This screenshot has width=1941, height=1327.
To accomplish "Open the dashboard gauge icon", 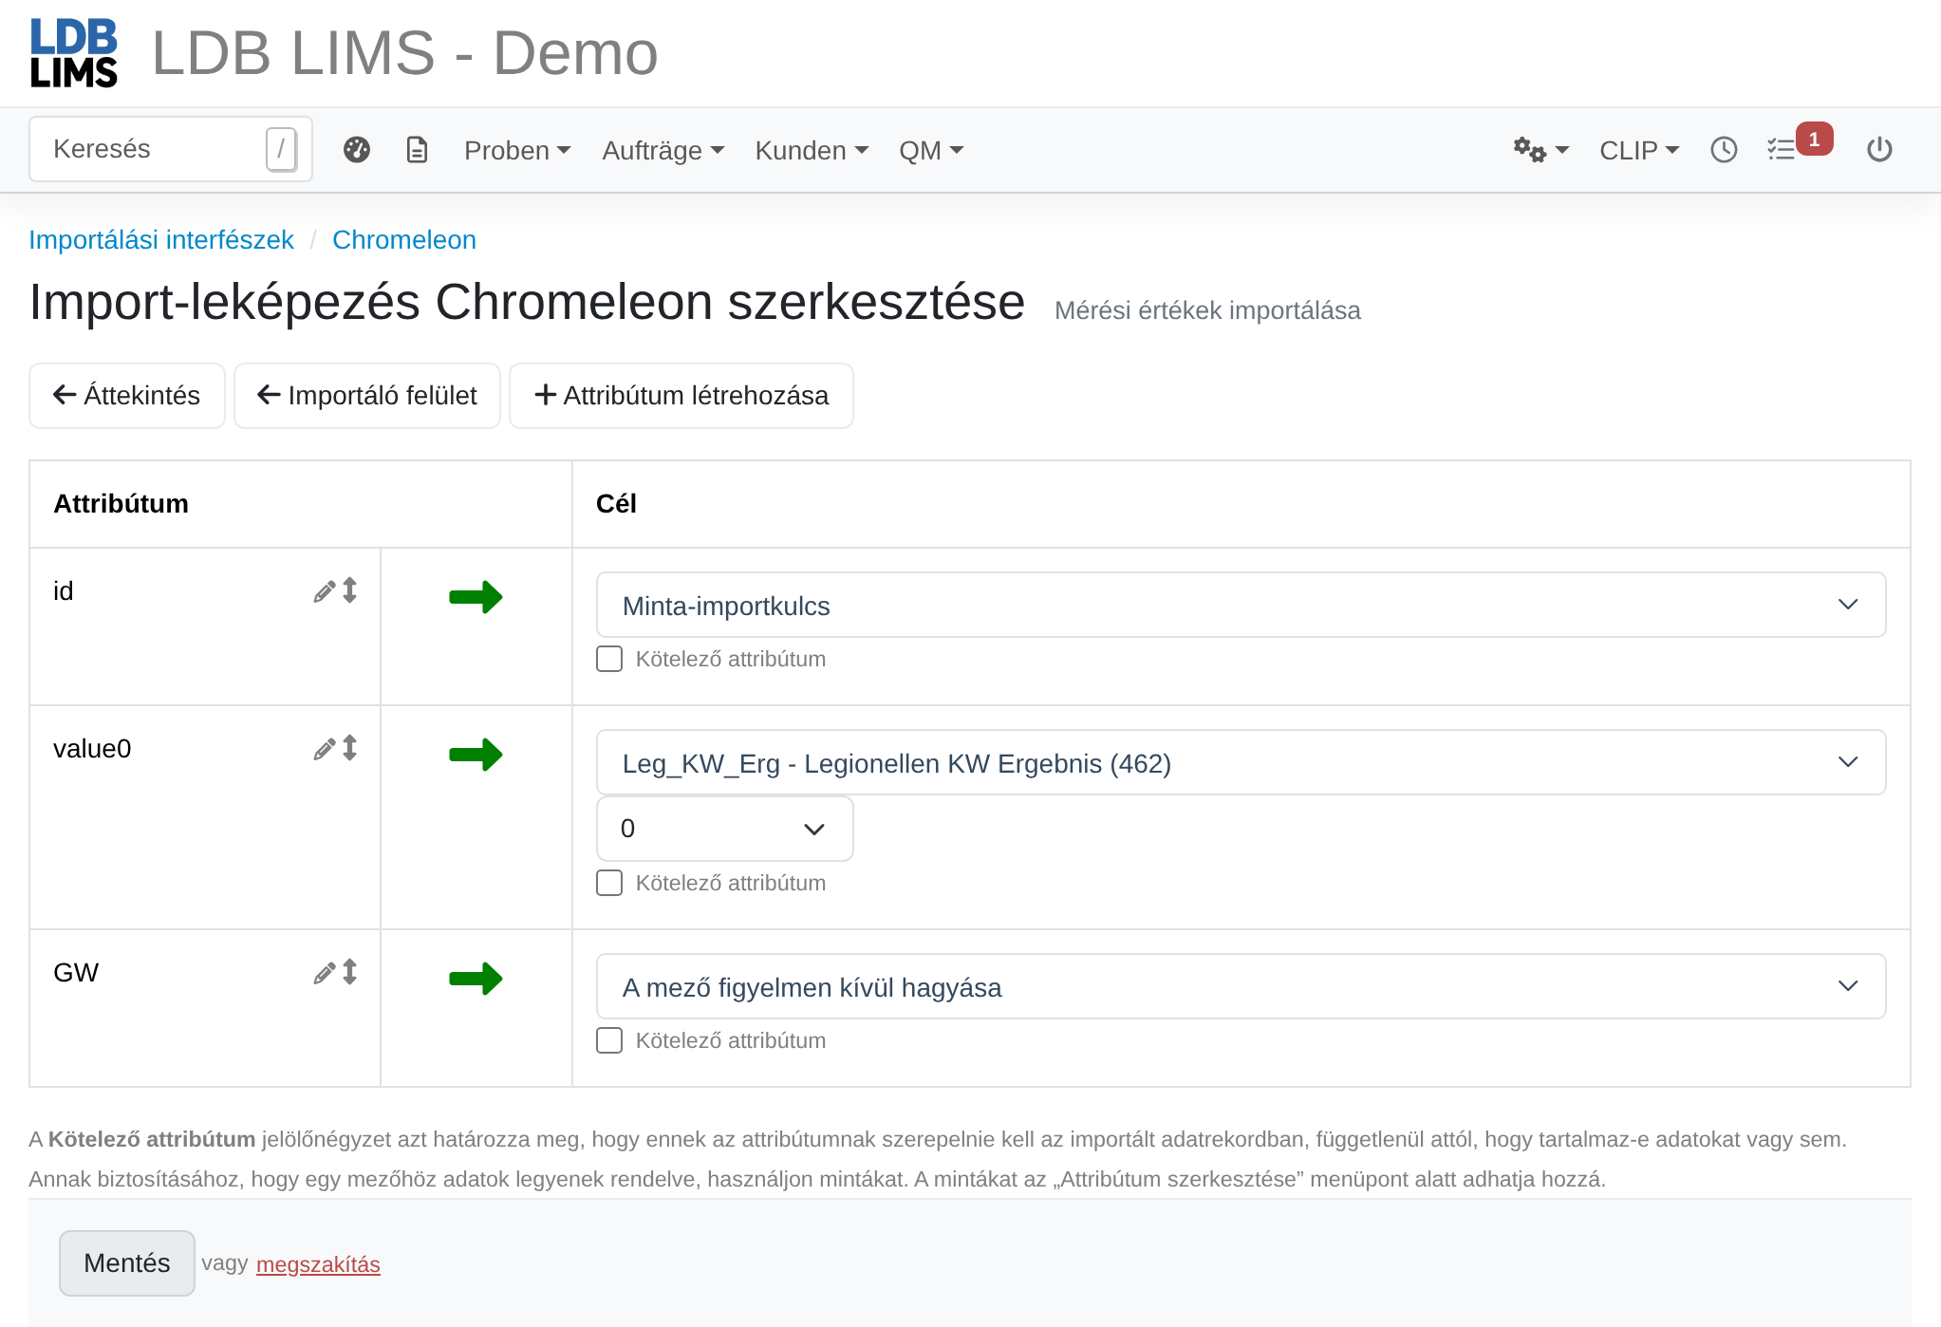I will click(357, 150).
